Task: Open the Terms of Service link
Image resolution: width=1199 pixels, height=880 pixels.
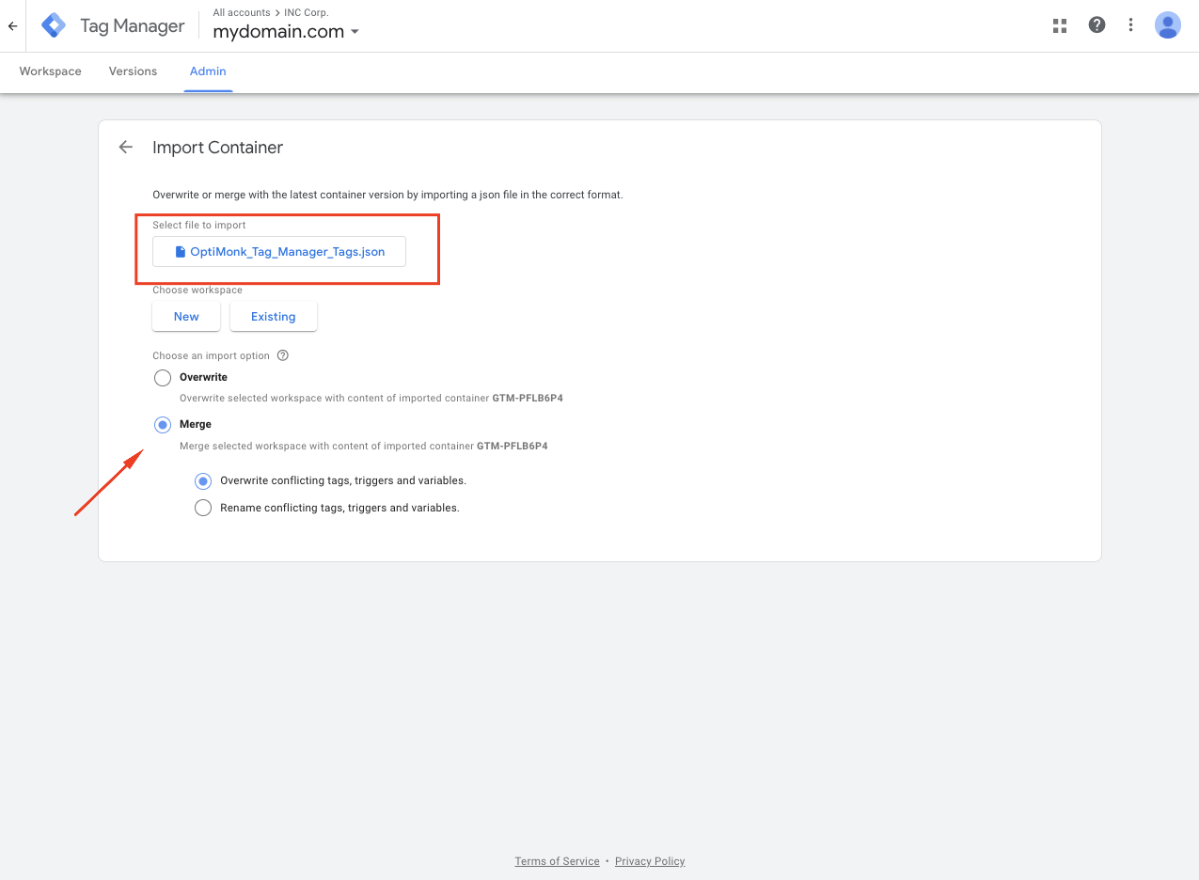Action: (557, 861)
